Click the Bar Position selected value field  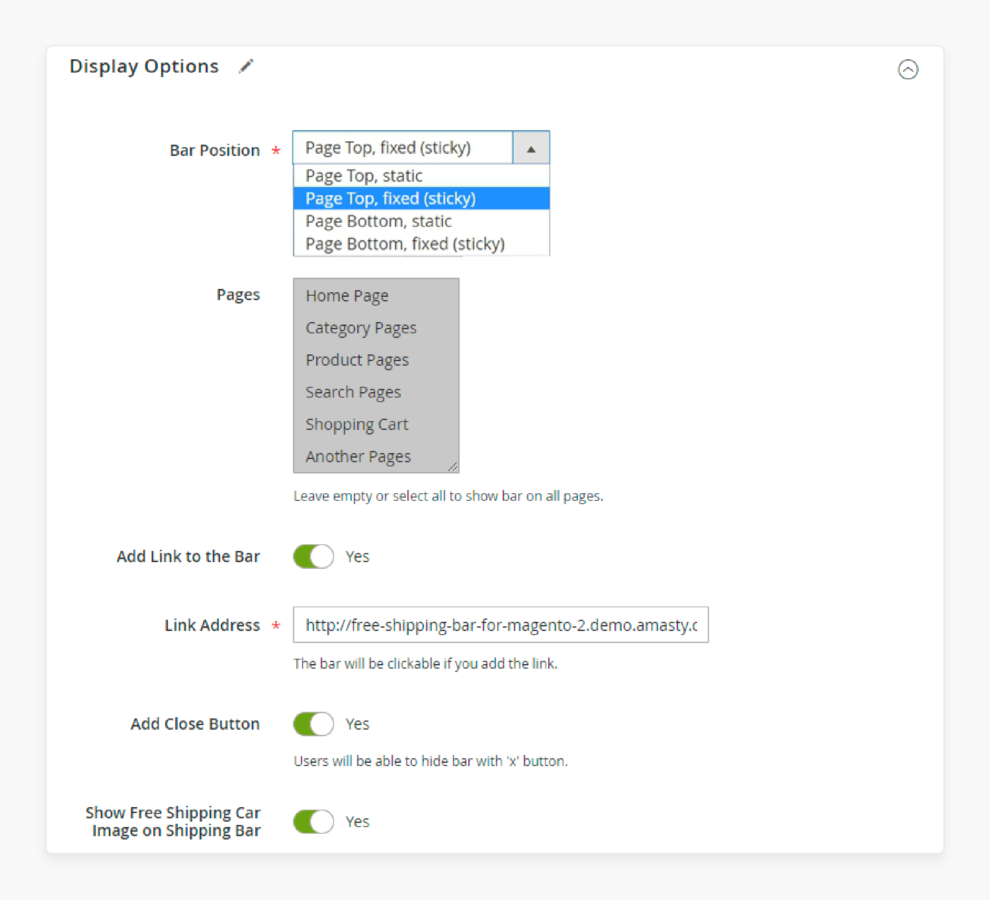click(403, 148)
